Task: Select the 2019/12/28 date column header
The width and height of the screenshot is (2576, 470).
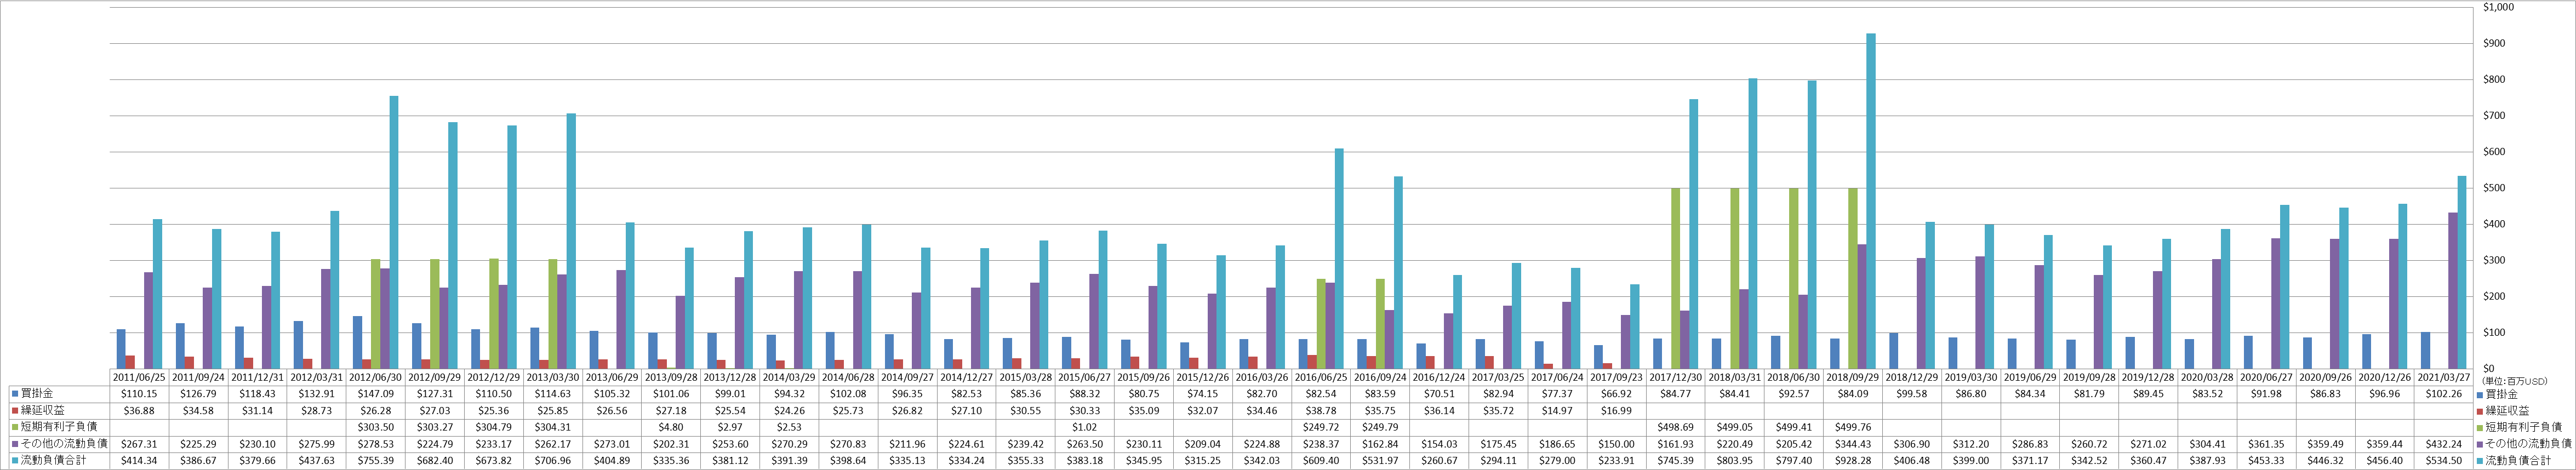Action: coord(2148,378)
